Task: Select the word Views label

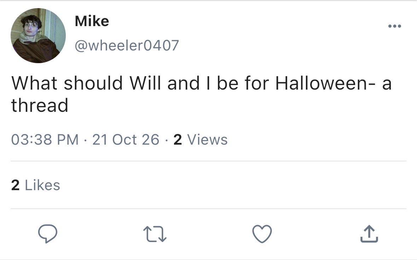Action: coord(207,140)
